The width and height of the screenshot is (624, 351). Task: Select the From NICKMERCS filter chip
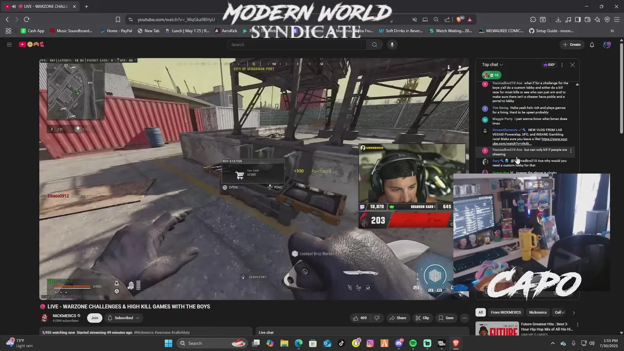pos(506,312)
